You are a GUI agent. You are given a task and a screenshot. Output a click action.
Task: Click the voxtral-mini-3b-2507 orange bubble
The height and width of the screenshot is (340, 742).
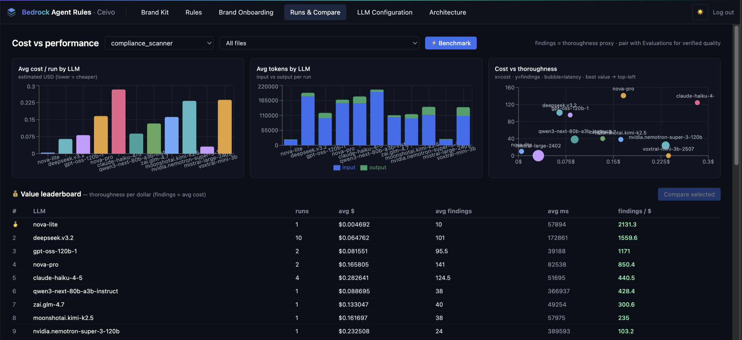tap(668, 155)
